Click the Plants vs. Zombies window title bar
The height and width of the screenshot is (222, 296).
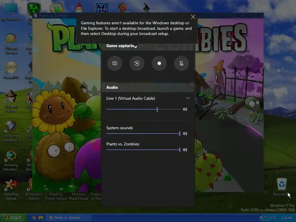(55, 16)
